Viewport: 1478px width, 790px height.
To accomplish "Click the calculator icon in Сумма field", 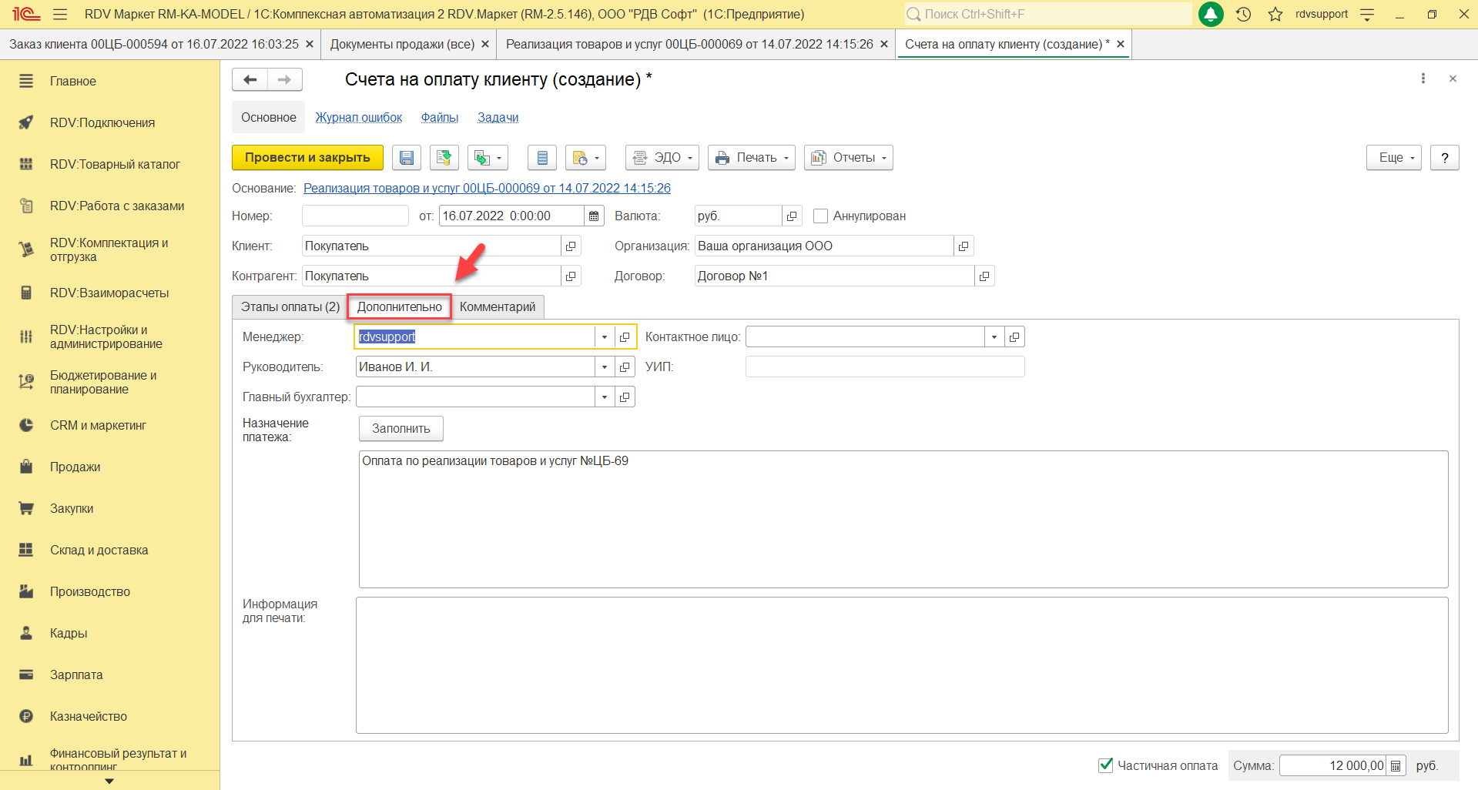I will [x=1396, y=766].
